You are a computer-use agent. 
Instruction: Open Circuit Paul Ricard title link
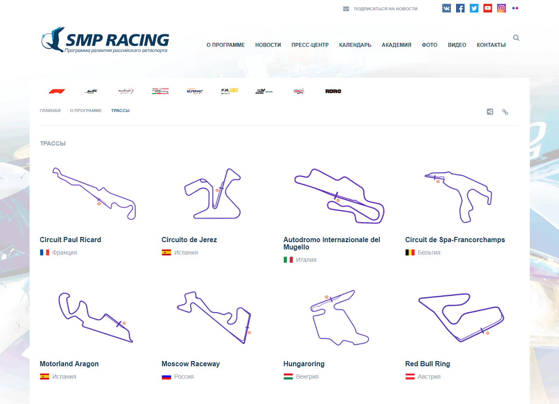point(70,240)
